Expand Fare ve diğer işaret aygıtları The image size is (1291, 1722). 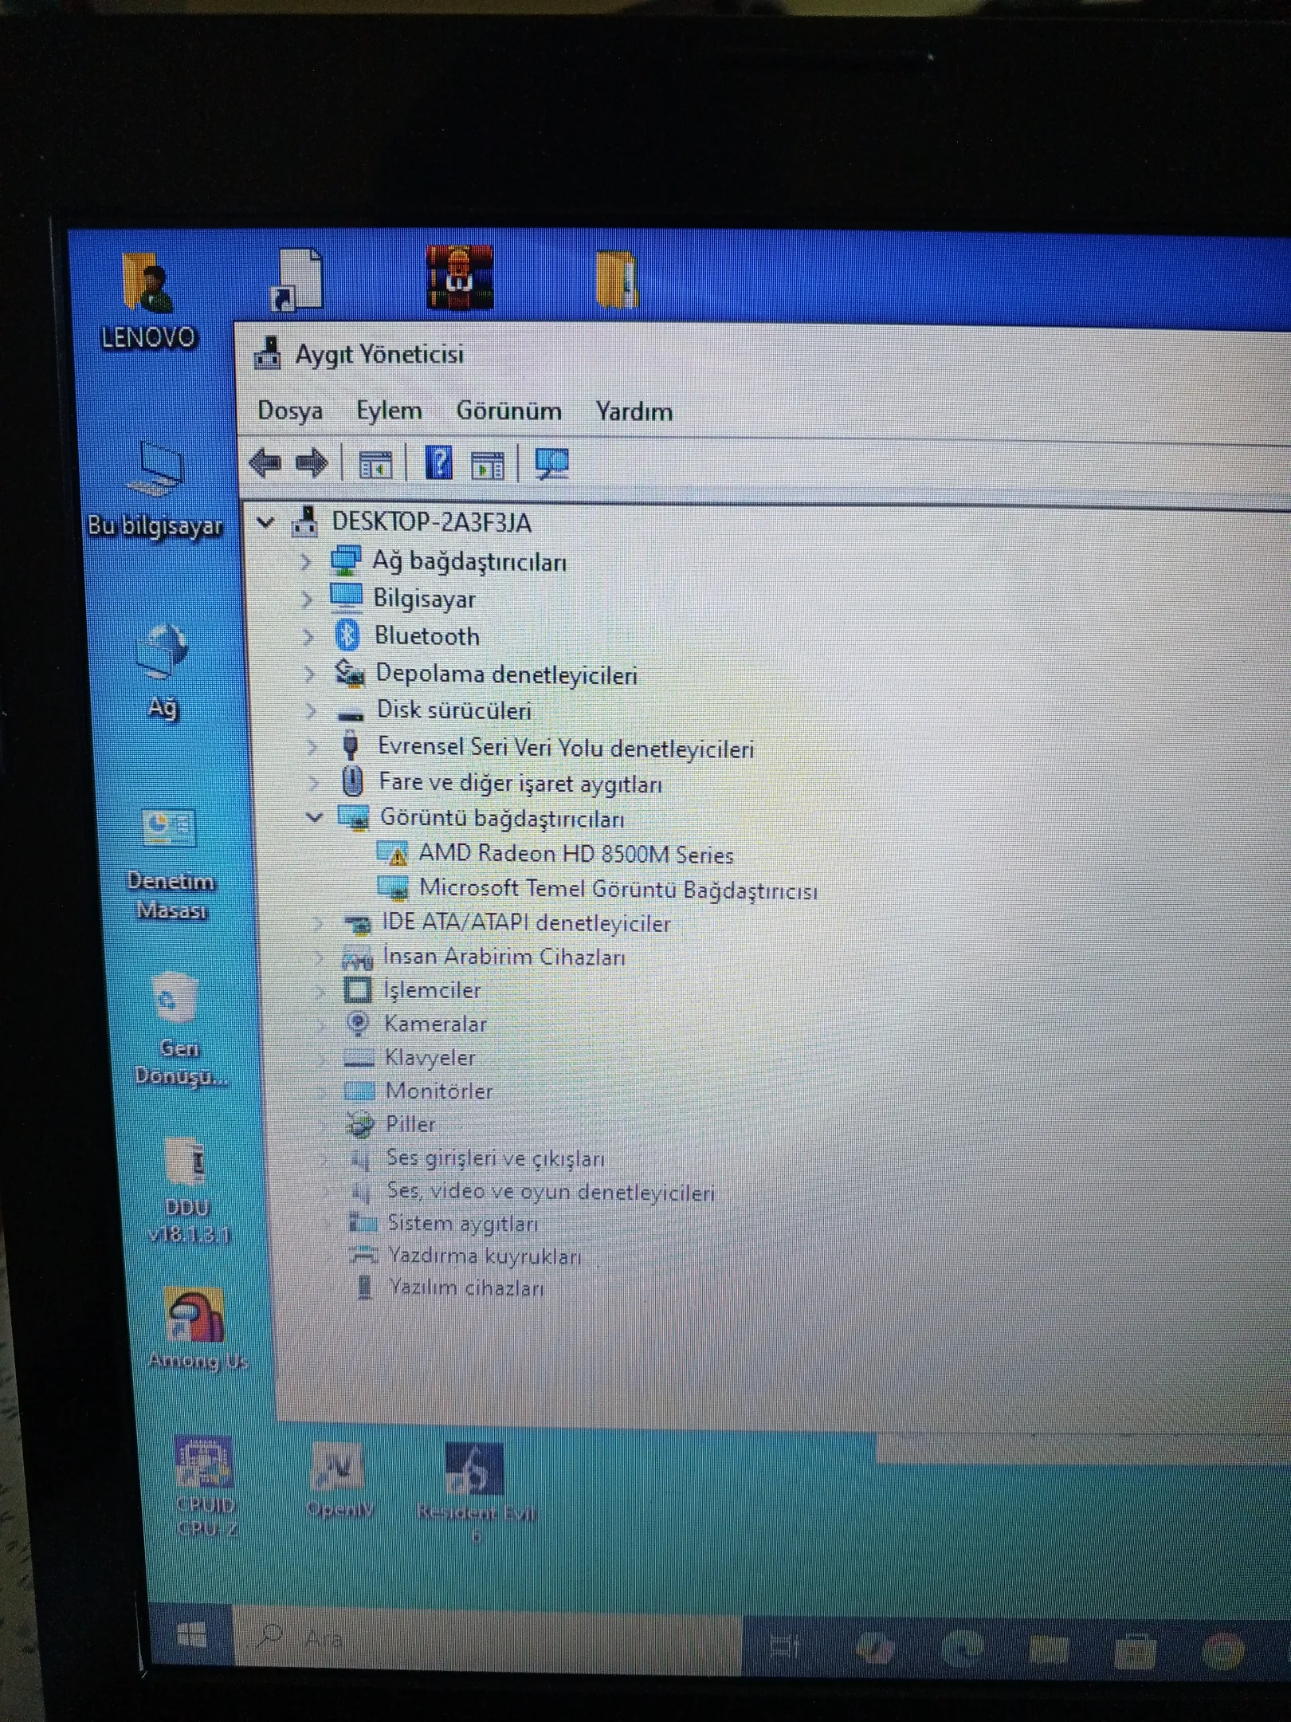[x=314, y=783]
